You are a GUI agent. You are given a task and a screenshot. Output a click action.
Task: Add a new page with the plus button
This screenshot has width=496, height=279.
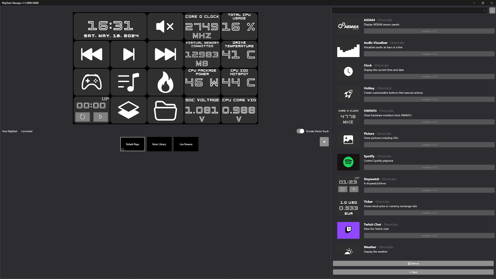coord(324,142)
